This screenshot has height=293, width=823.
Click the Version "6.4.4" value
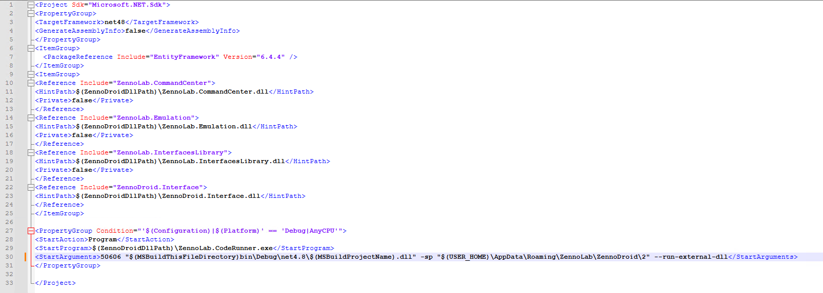(271, 57)
